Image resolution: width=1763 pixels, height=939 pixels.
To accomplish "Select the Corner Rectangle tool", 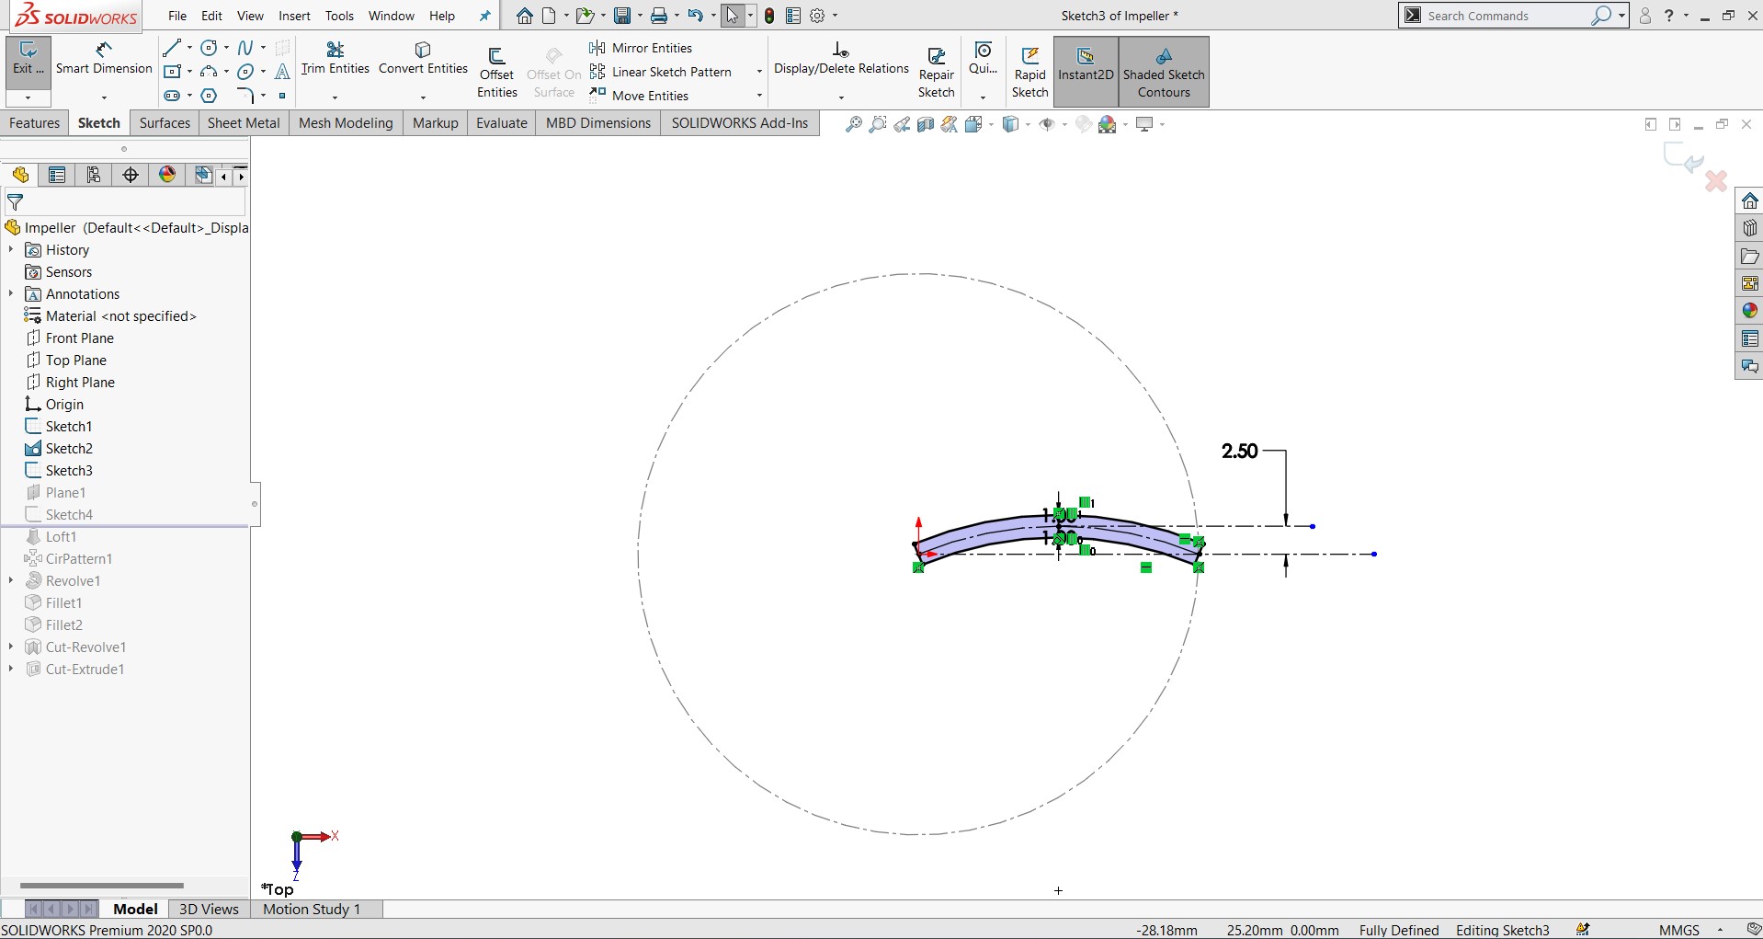I will click(172, 72).
